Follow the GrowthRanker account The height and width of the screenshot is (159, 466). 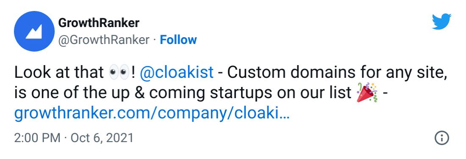point(178,40)
